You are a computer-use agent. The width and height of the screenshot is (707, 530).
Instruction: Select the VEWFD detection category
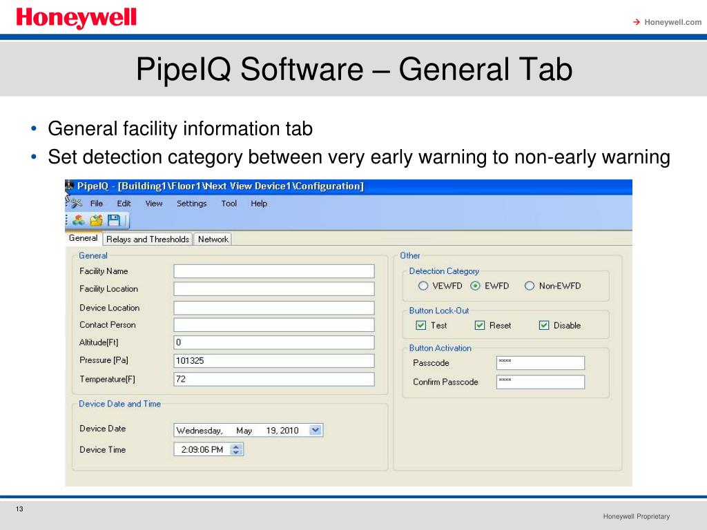click(423, 286)
